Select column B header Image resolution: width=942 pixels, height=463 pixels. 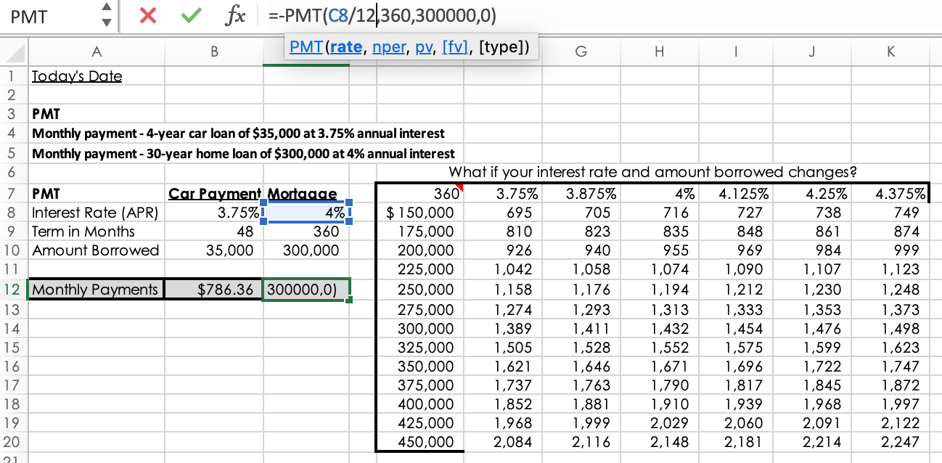pyautogui.click(x=213, y=52)
